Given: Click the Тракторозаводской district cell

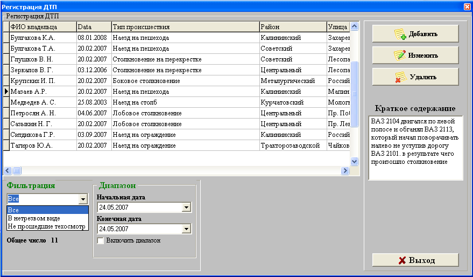Looking at the screenshot, I should pyautogui.click(x=293, y=146).
